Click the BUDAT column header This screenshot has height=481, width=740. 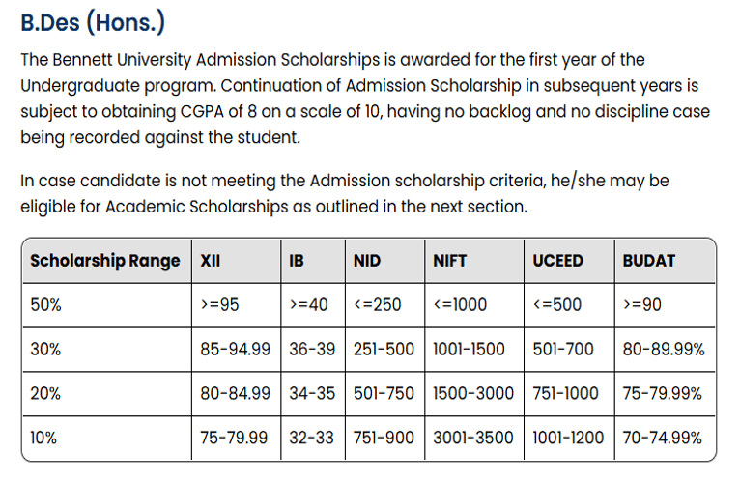point(649,261)
